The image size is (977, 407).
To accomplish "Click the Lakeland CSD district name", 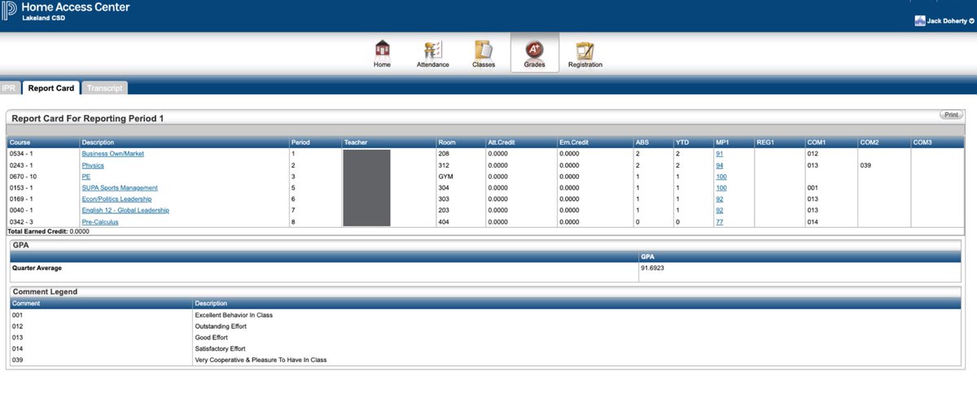I will pos(43,18).
